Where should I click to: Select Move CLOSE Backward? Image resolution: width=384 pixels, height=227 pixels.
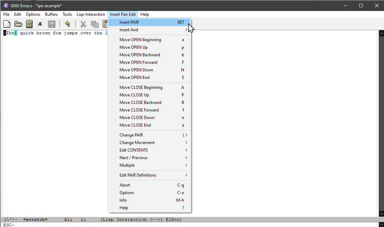tap(149, 103)
